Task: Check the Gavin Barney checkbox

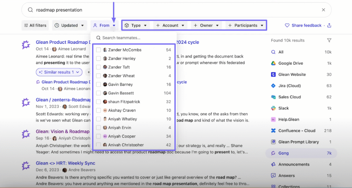Action: pyautogui.click(x=98, y=84)
